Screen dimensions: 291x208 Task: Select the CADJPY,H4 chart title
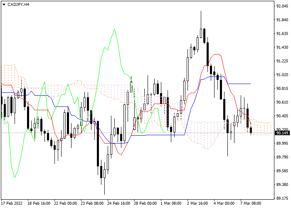pos(18,5)
